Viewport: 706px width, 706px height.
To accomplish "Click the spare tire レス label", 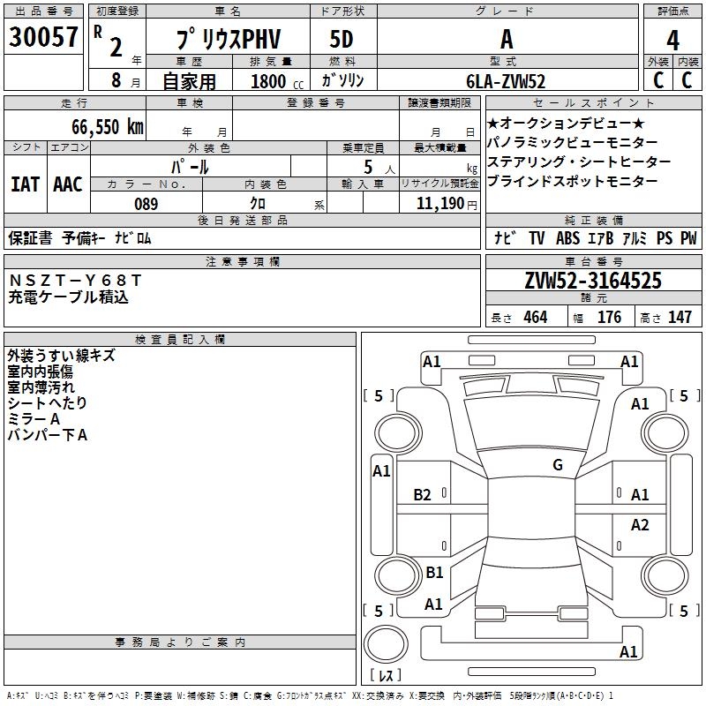I will pos(386,674).
